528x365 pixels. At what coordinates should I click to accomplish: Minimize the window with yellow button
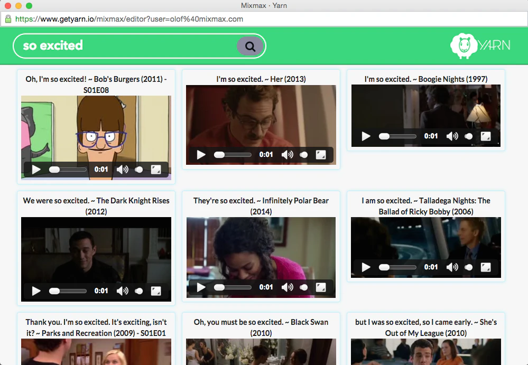pyautogui.click(x=18, y=6)
